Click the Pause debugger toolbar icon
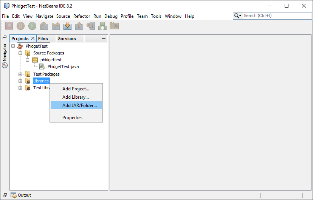The height and width of the screenshot is (200, 313). tap(20, 26)
